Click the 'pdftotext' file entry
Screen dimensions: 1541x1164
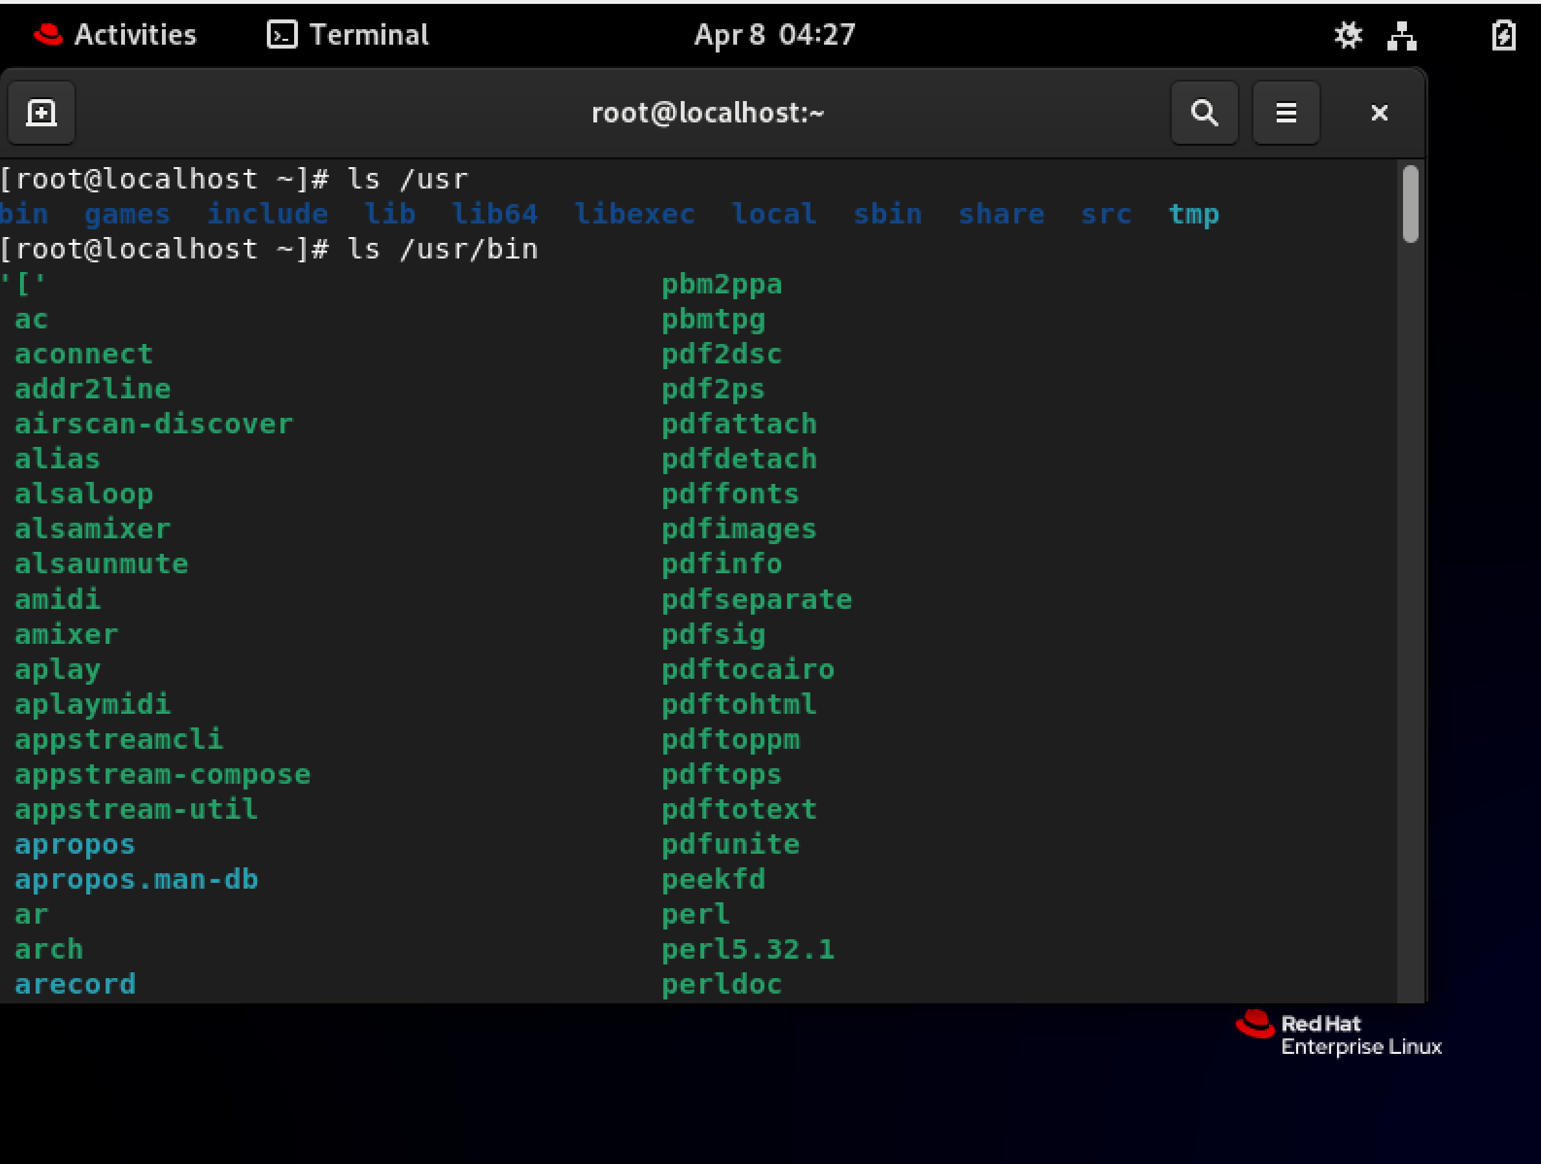coord(740,810)
